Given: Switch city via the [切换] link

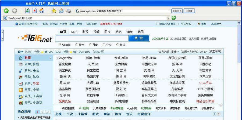Looking at the screenshot, I should click(29, 52).
